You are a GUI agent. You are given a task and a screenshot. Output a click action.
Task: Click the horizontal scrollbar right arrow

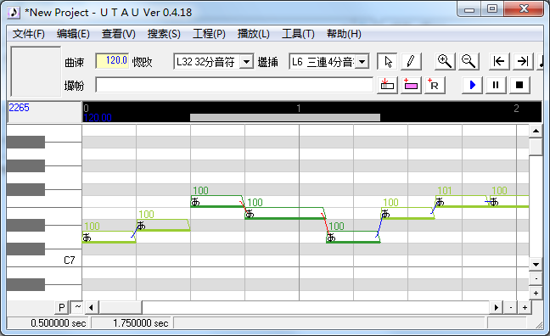(496, 308)
